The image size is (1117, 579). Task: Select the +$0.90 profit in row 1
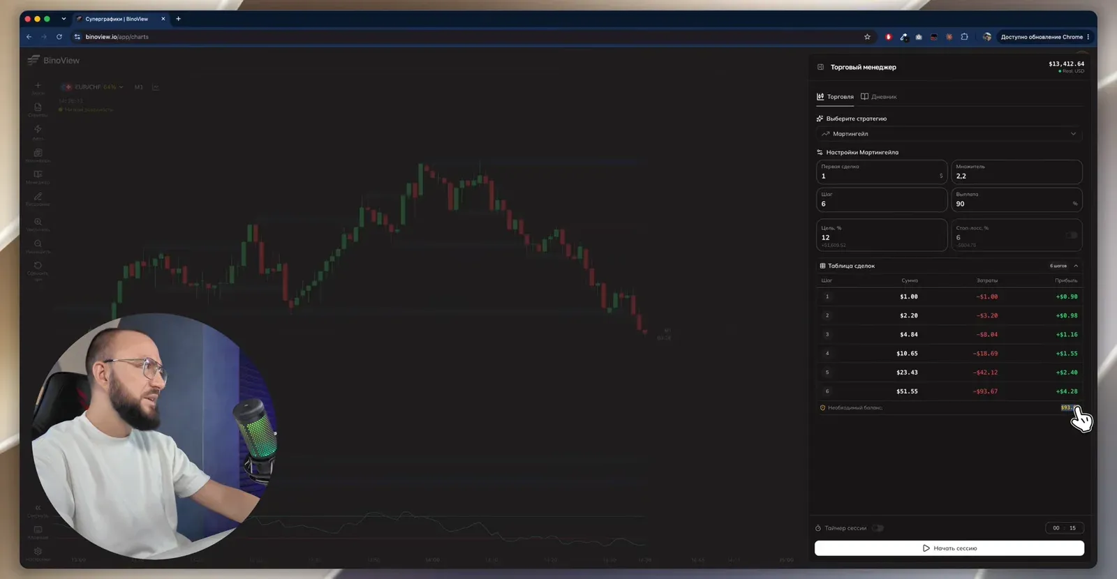coord(1067,296)
